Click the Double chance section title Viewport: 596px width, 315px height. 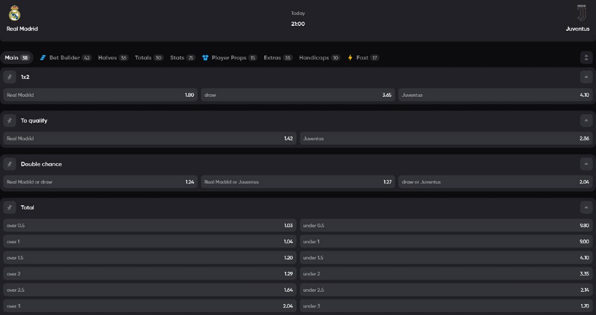[41, 164]
